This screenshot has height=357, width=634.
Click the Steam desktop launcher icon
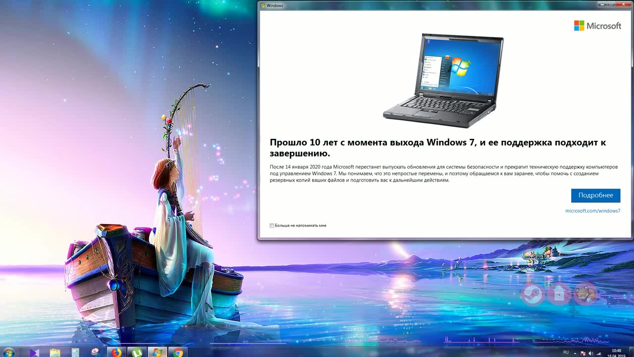(x=532, y=294)
